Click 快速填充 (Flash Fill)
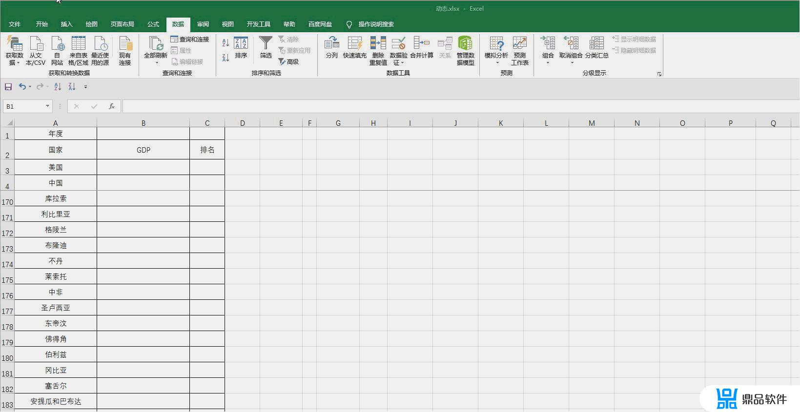800x412 pixels. [355, 47]
